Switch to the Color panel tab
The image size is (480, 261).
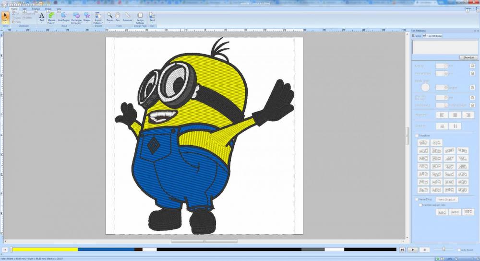pos(417,36)
